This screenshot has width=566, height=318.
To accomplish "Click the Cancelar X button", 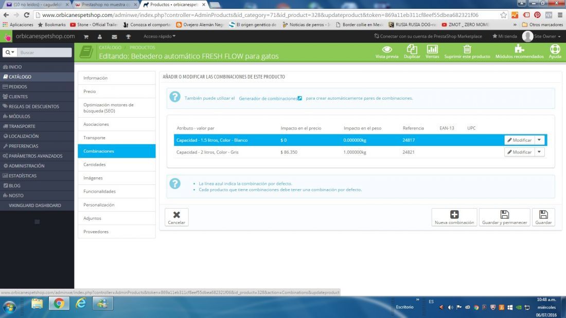I will (x=176, y=217).
